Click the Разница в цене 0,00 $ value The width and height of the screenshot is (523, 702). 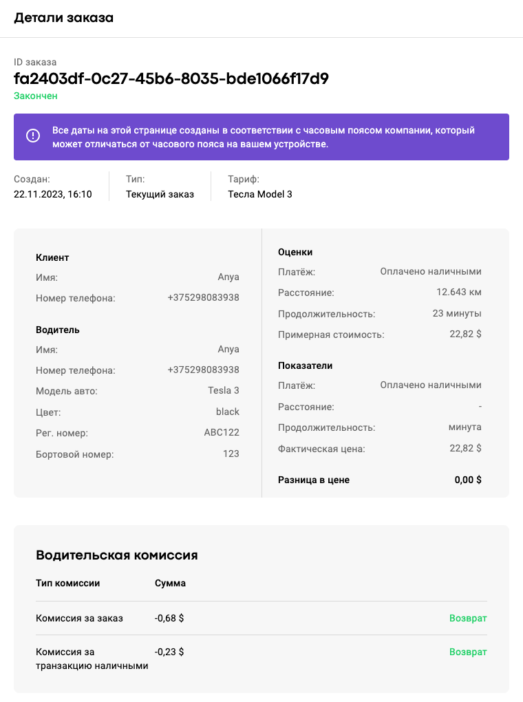pyautogui.click(x=468, y=480)
